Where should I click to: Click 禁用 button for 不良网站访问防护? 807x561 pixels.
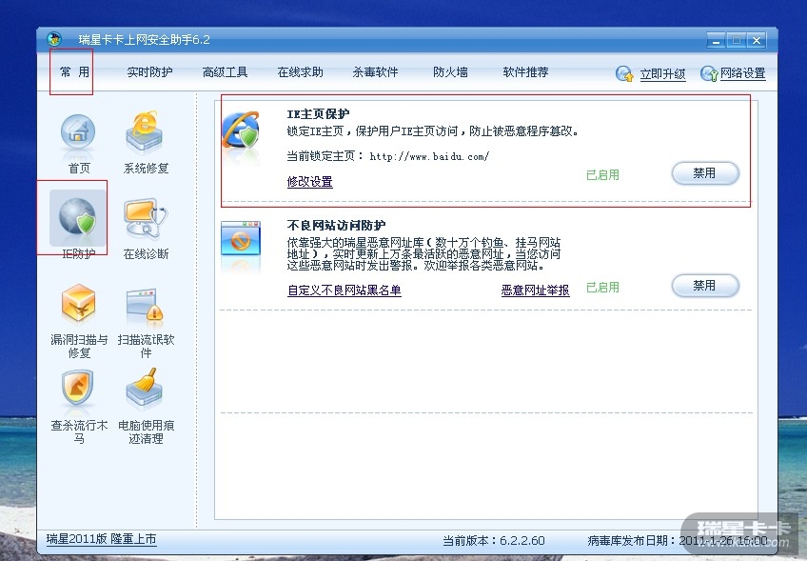pos(705,286)
